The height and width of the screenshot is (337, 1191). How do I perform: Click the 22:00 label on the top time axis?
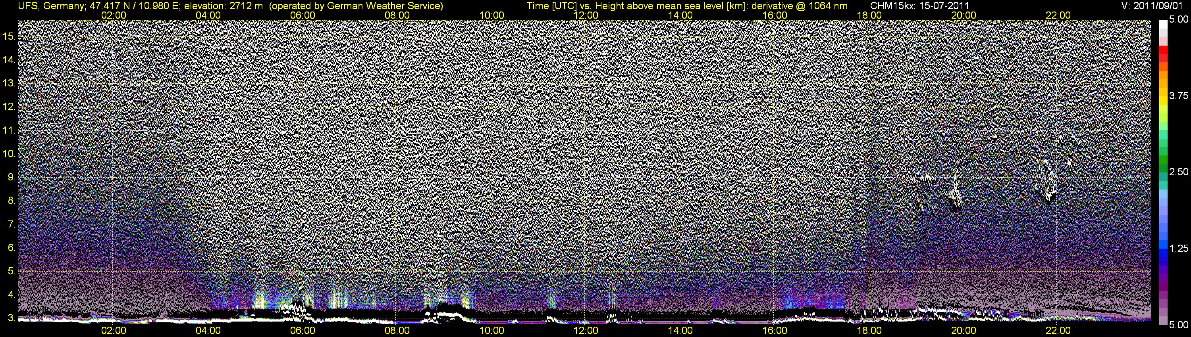1058,15
